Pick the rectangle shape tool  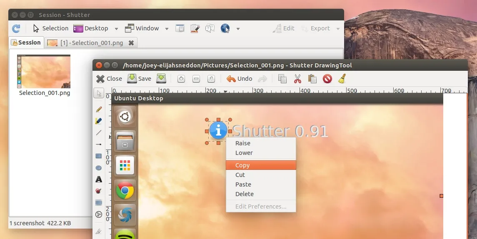[x=99, y=156]
